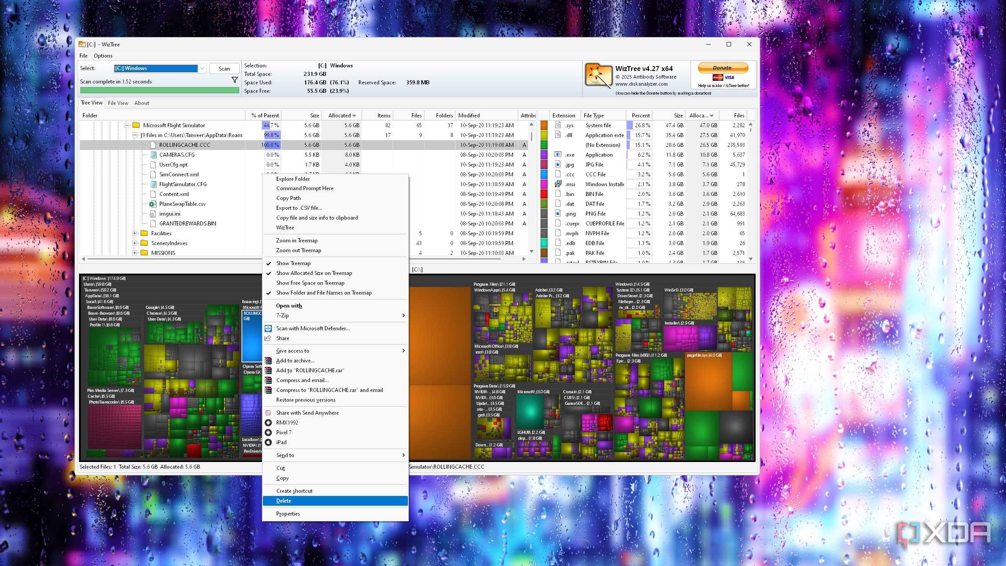Viewport: 1006px width, 566px height.
Task: Choose Properties in the context menu
Action: pos(335,514)
